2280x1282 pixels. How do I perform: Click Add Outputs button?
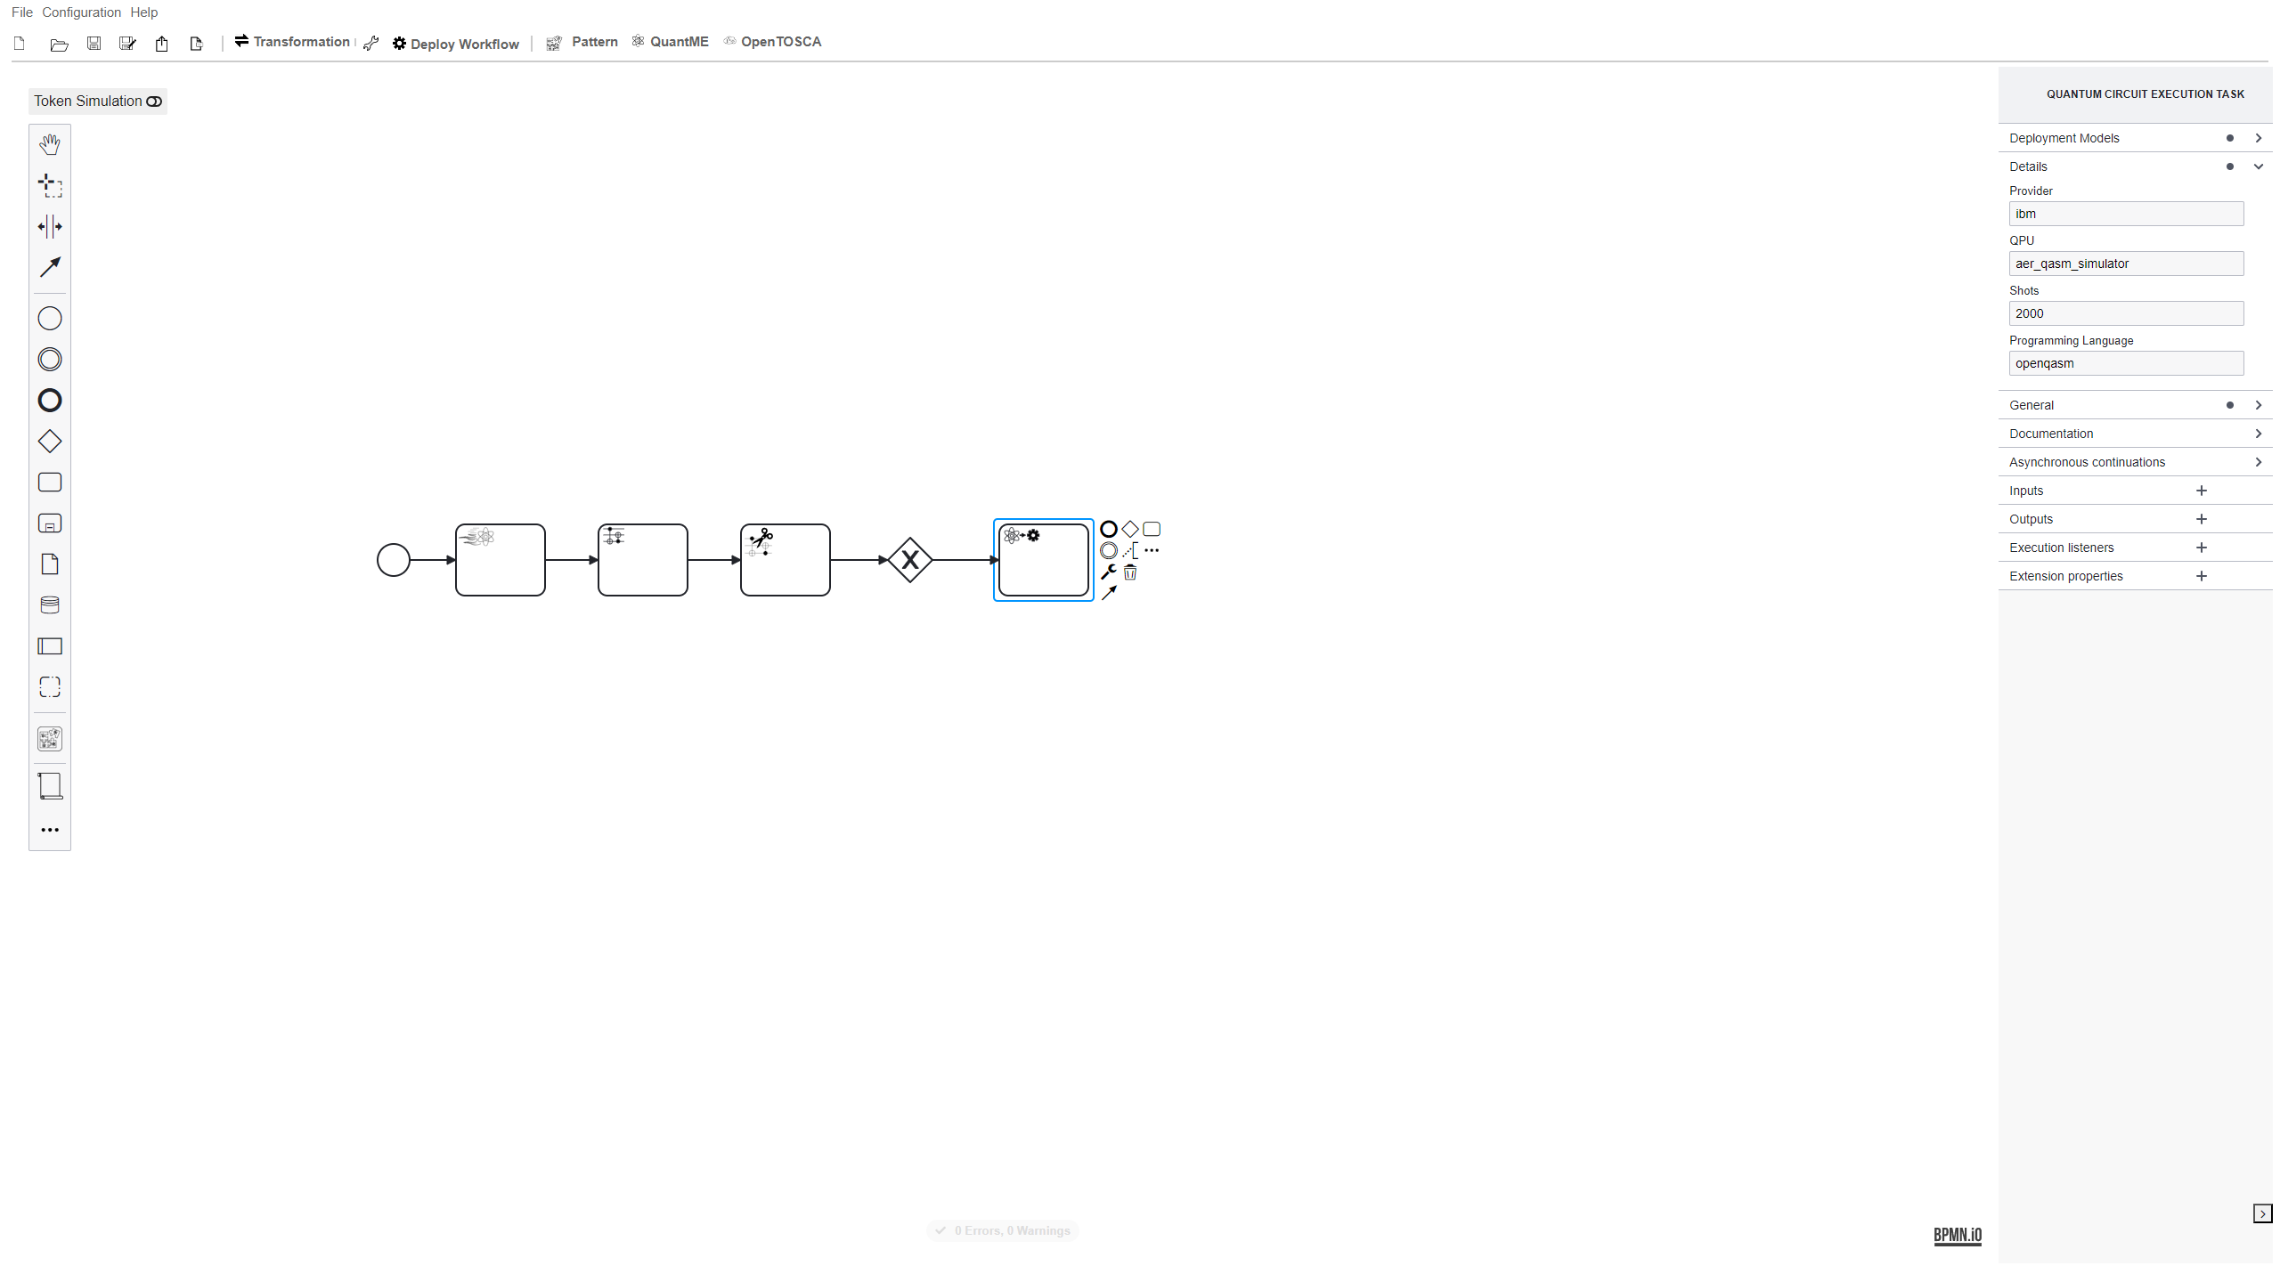pos(2200,518)
